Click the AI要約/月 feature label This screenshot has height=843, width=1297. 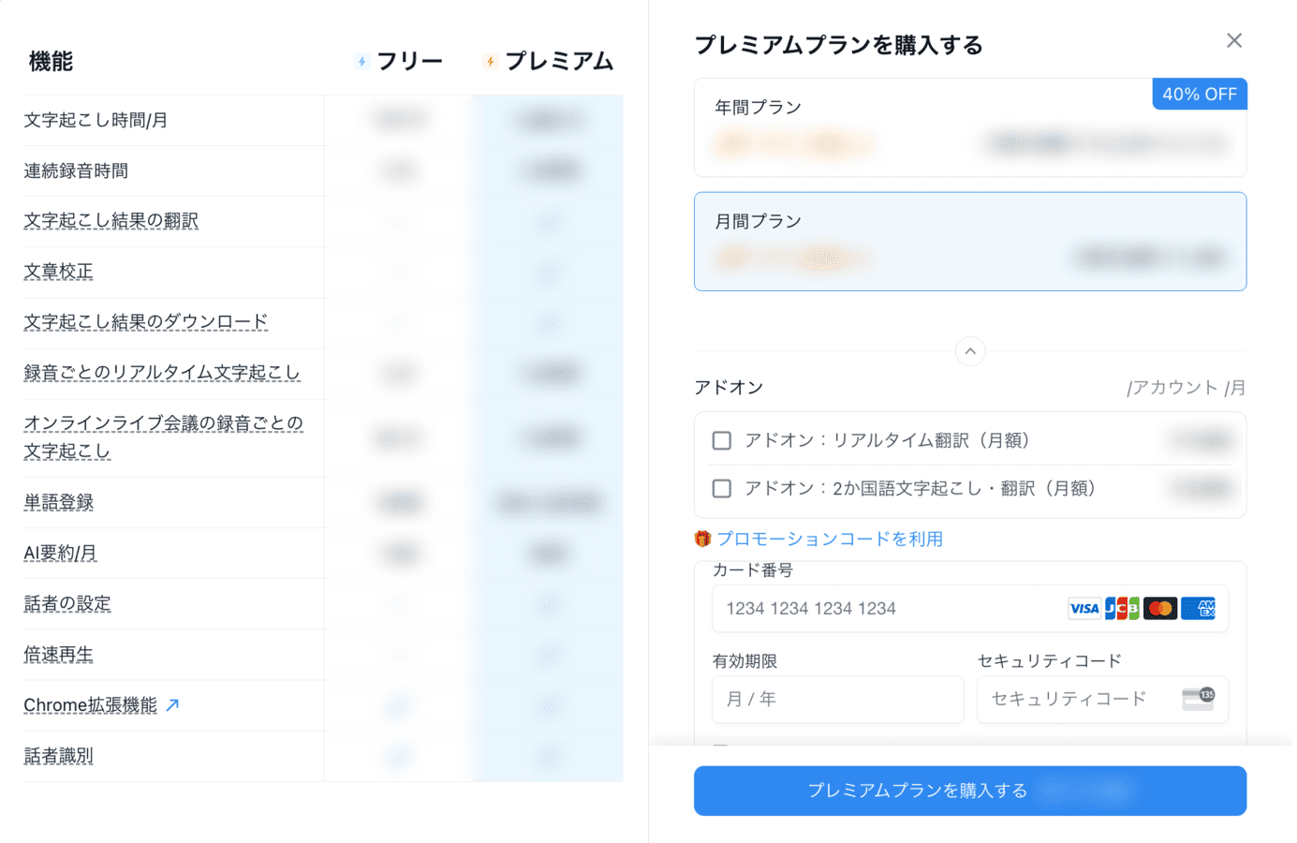click(x=60, y=553)
